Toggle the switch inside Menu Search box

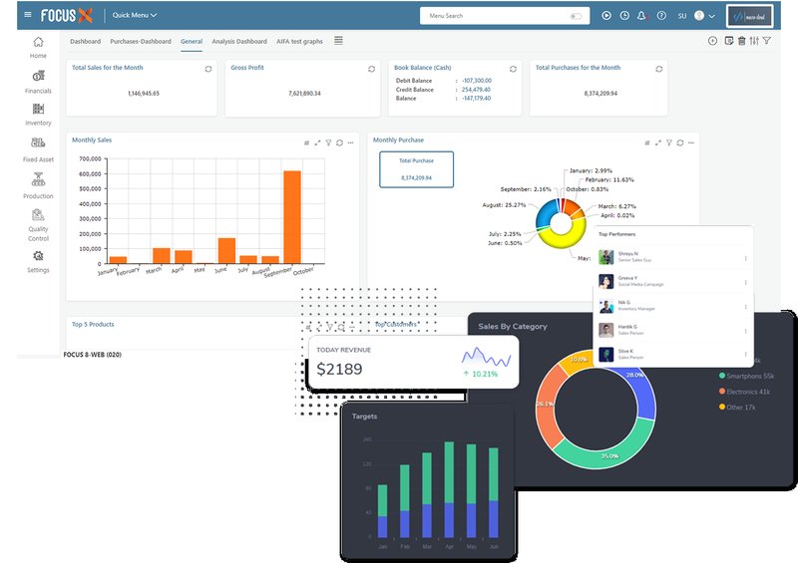pos(576,16)
